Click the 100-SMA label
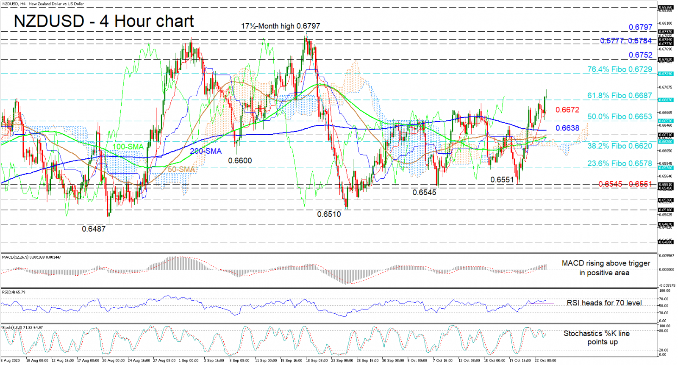The height and width of the screenshot is (365, 678). (x=128, y=147)
